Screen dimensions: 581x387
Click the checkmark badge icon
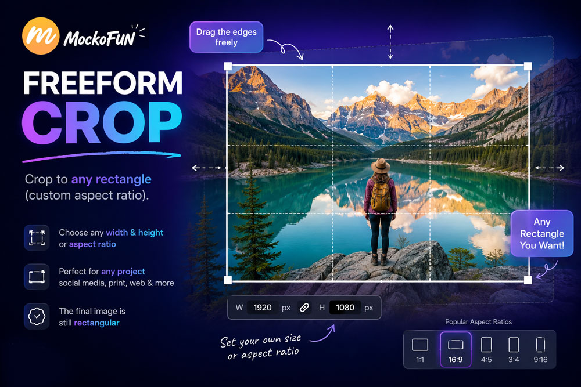37,316
